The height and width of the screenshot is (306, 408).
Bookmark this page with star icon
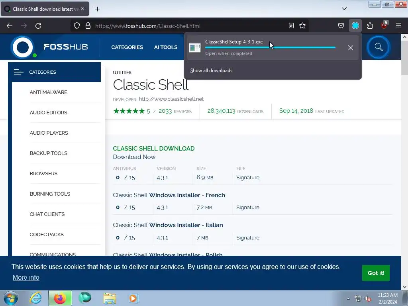(x=302, y=26)
